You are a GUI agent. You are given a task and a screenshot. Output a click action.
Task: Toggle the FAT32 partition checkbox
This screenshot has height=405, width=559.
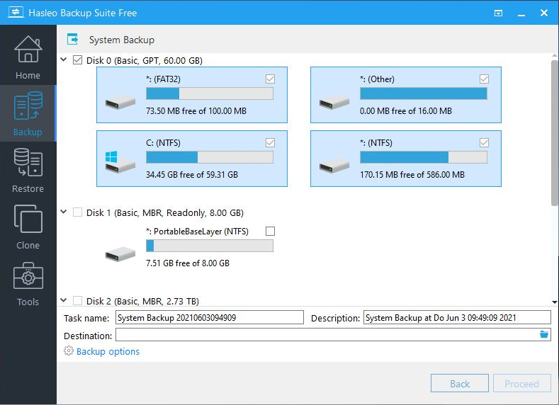coord(270,79)
